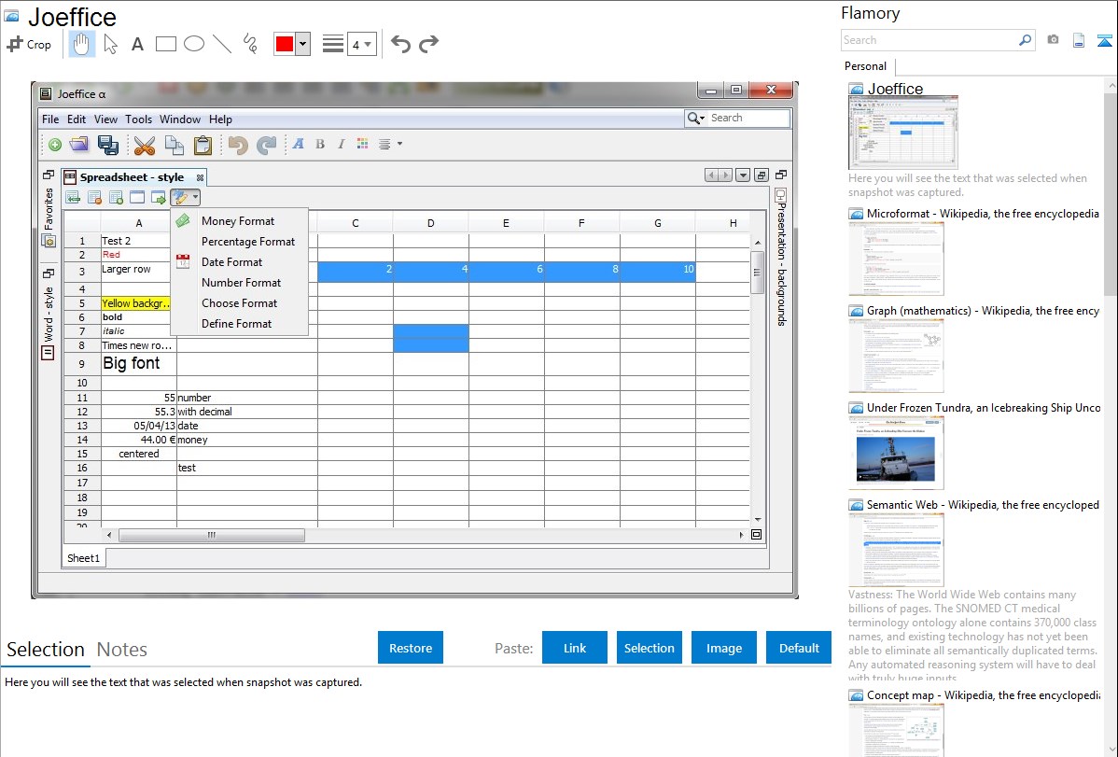Choose Define Format from the menu
The image size is (1118, 757).
pos(237,324)
